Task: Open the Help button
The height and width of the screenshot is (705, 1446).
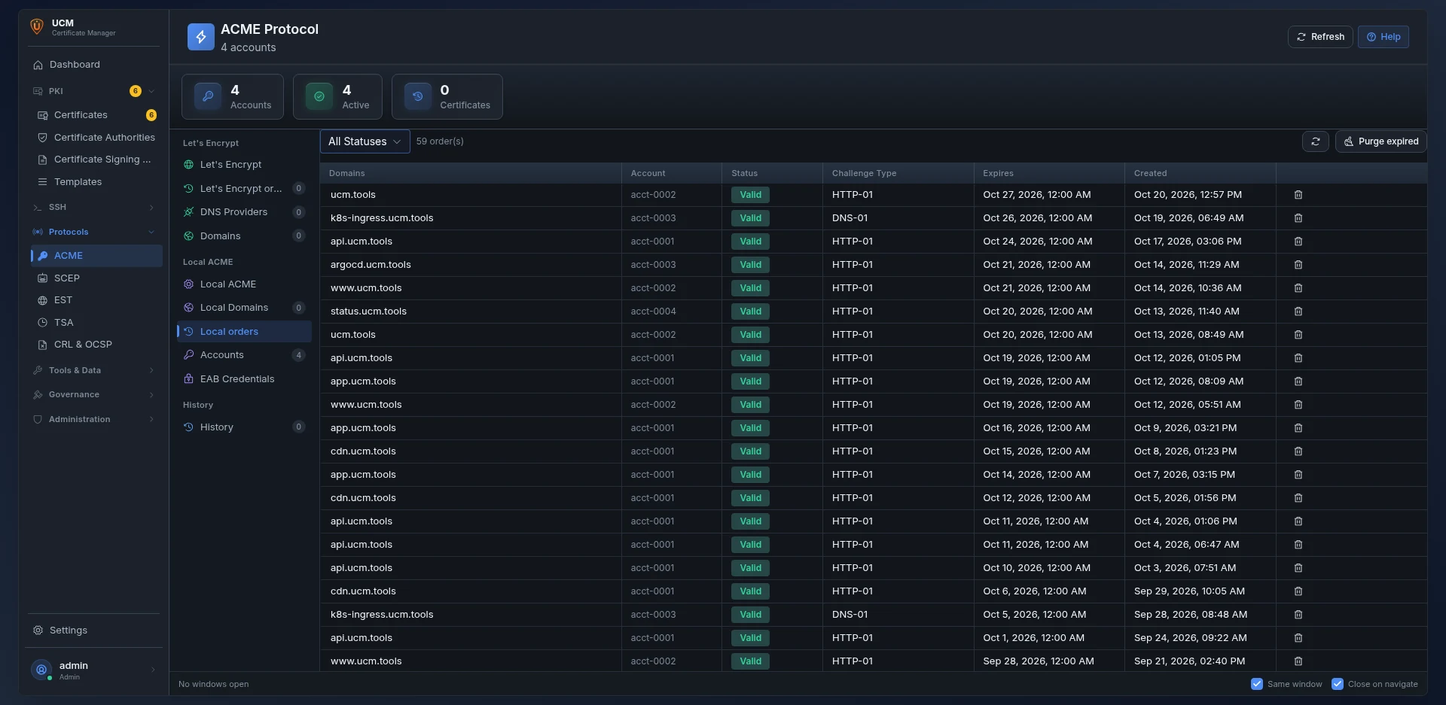Action: click(x=1383, y=37)
